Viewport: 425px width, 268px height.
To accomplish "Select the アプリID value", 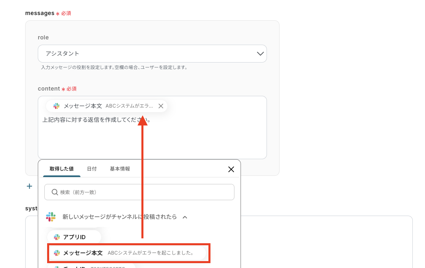I will pos(75,237).
